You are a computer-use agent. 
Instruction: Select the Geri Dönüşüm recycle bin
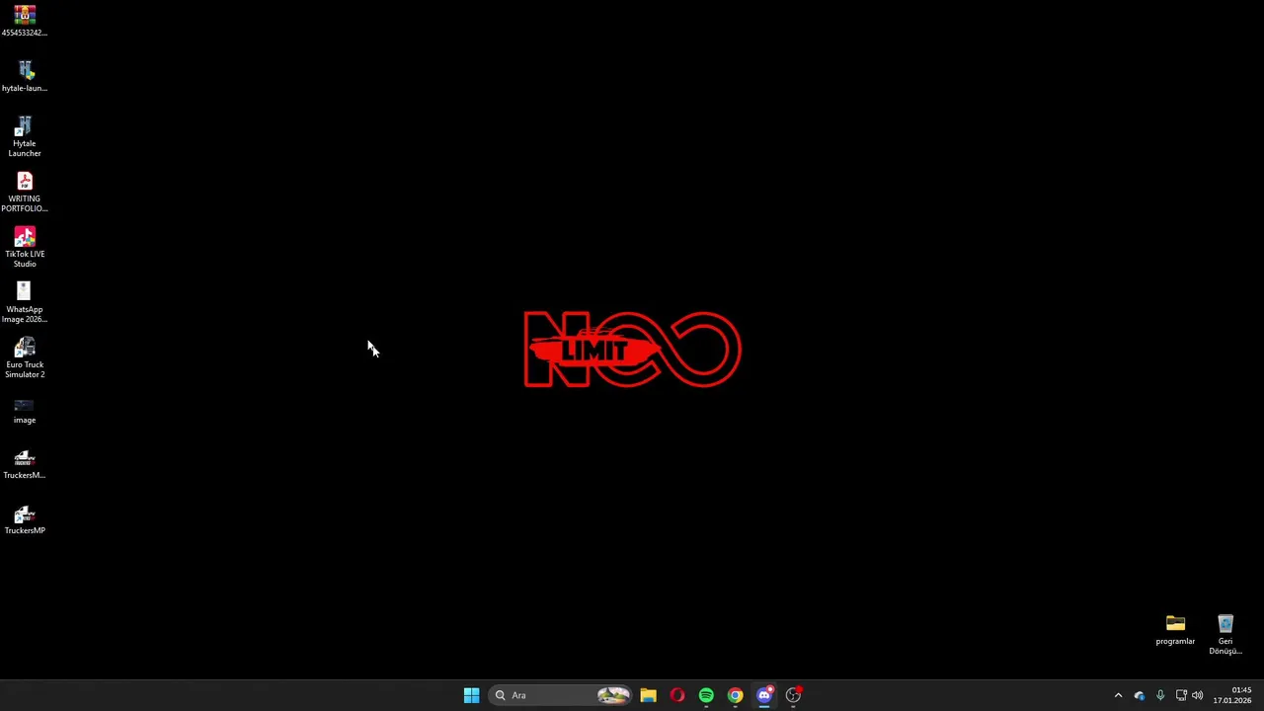(1225, 634)
